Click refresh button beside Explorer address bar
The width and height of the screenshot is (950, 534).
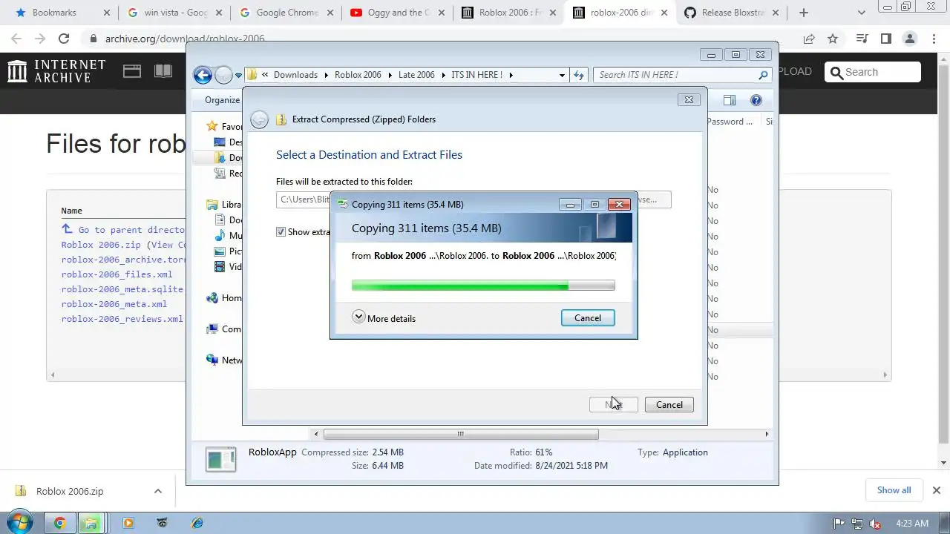(x=579, y=74)
